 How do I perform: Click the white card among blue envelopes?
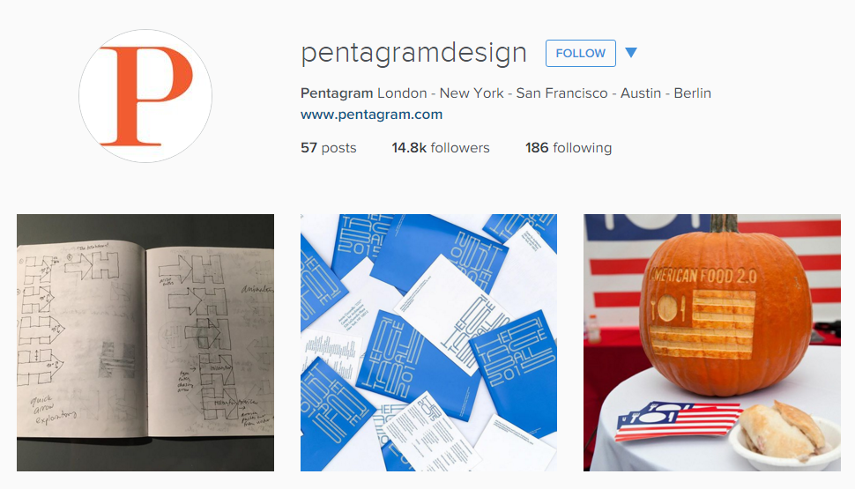[x=454, y=315]
